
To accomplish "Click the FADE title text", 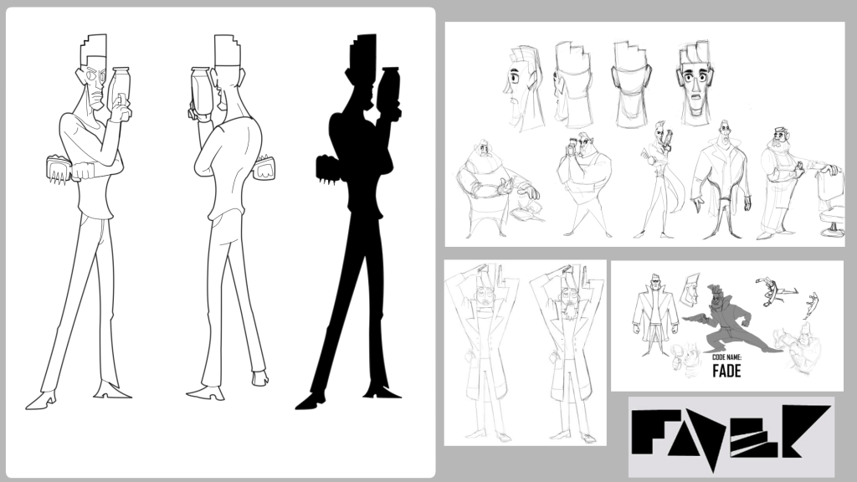I will [x=726, y=372].
